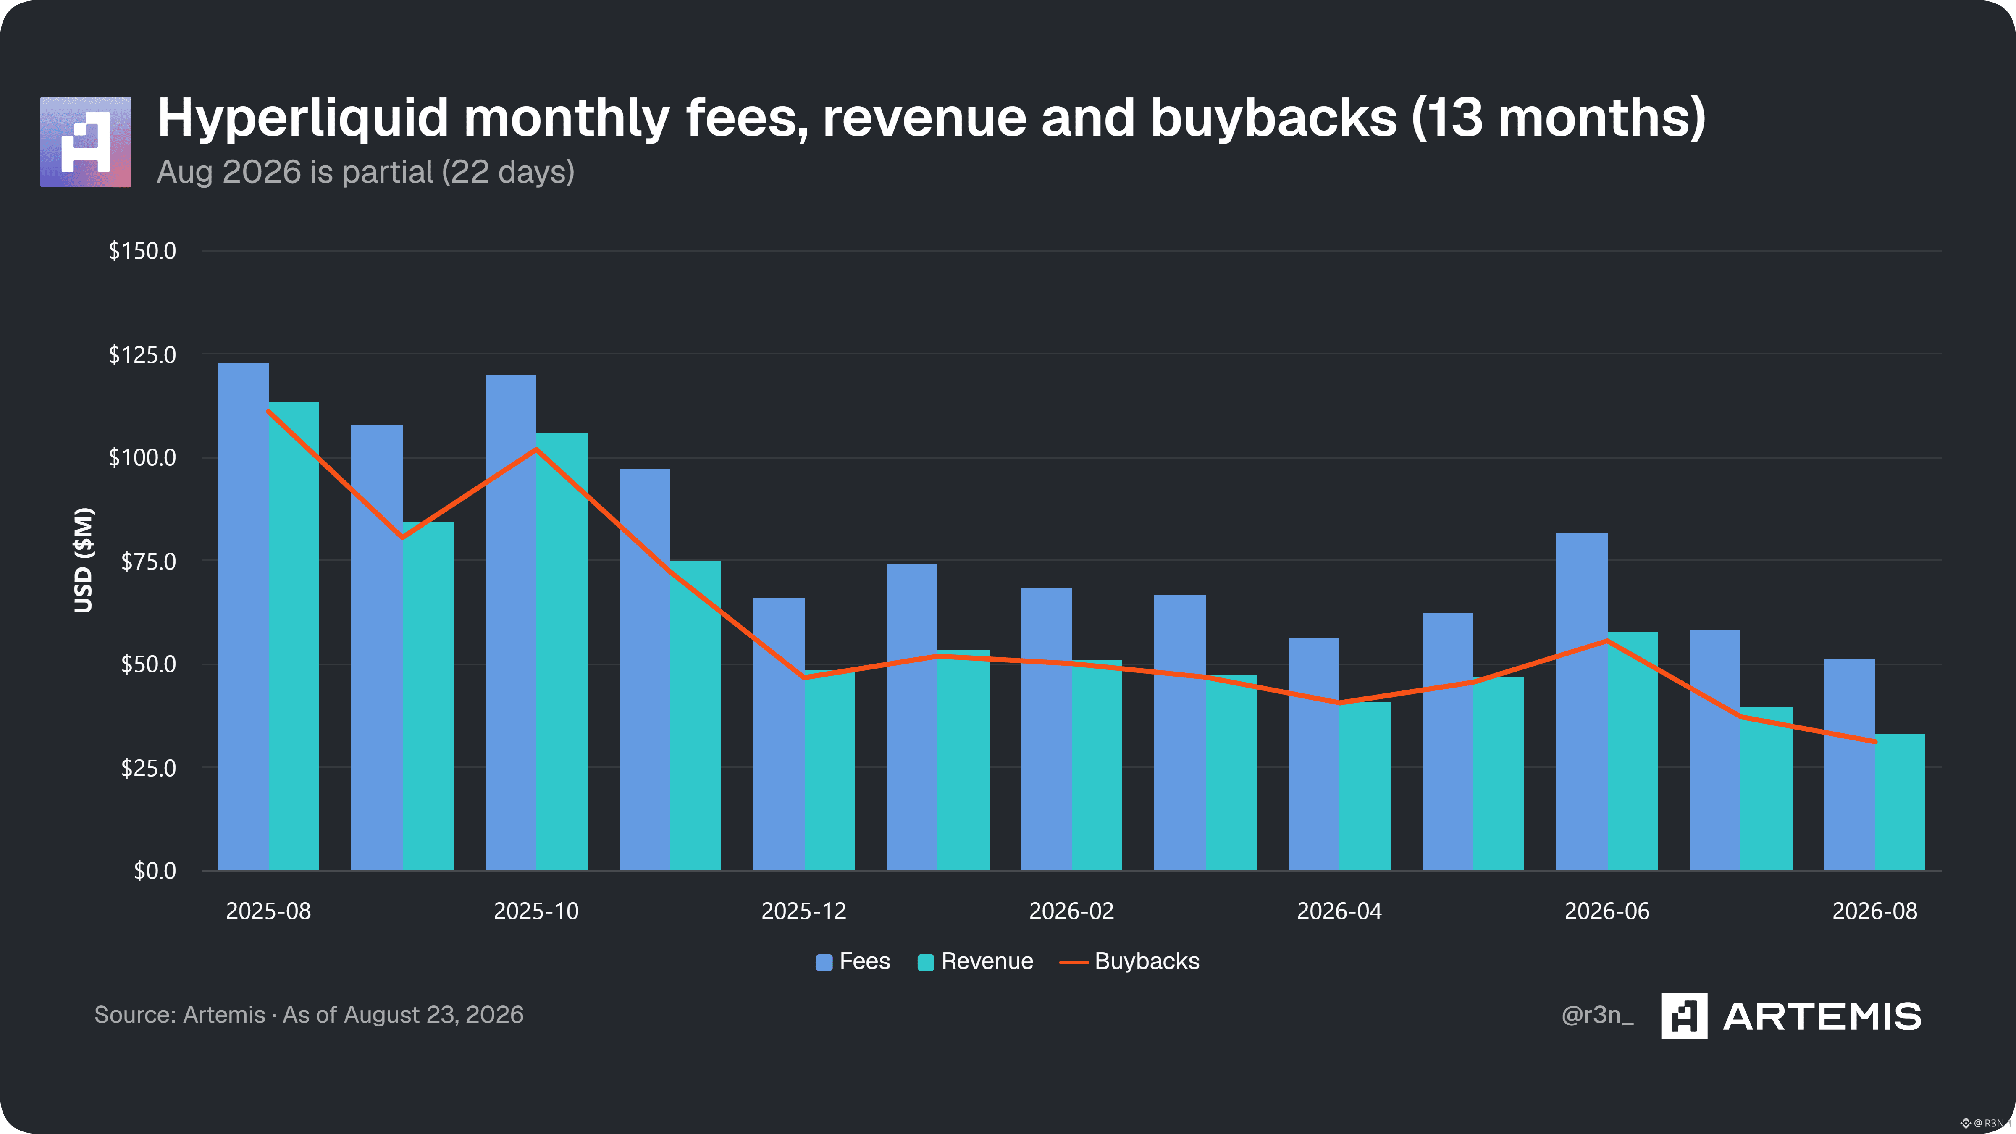Click the white Artemis logo mark near the wordmark
Screen dimensions: 2016x1134
click(x=1683, y=1016)
